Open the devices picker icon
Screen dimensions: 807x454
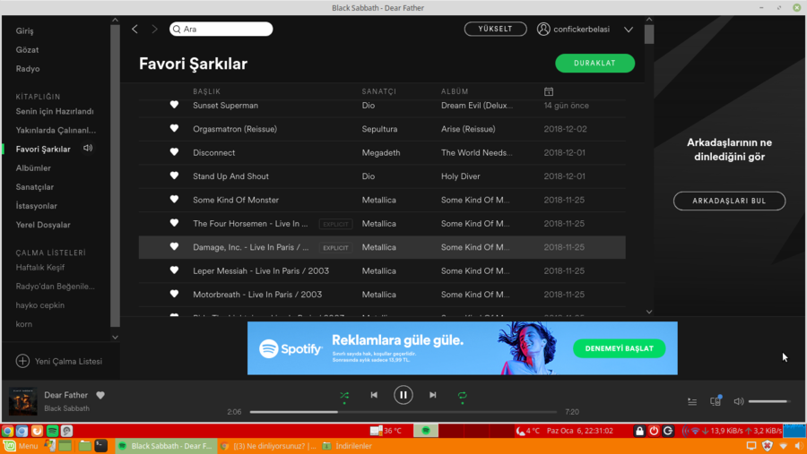[x=716, y=401]
